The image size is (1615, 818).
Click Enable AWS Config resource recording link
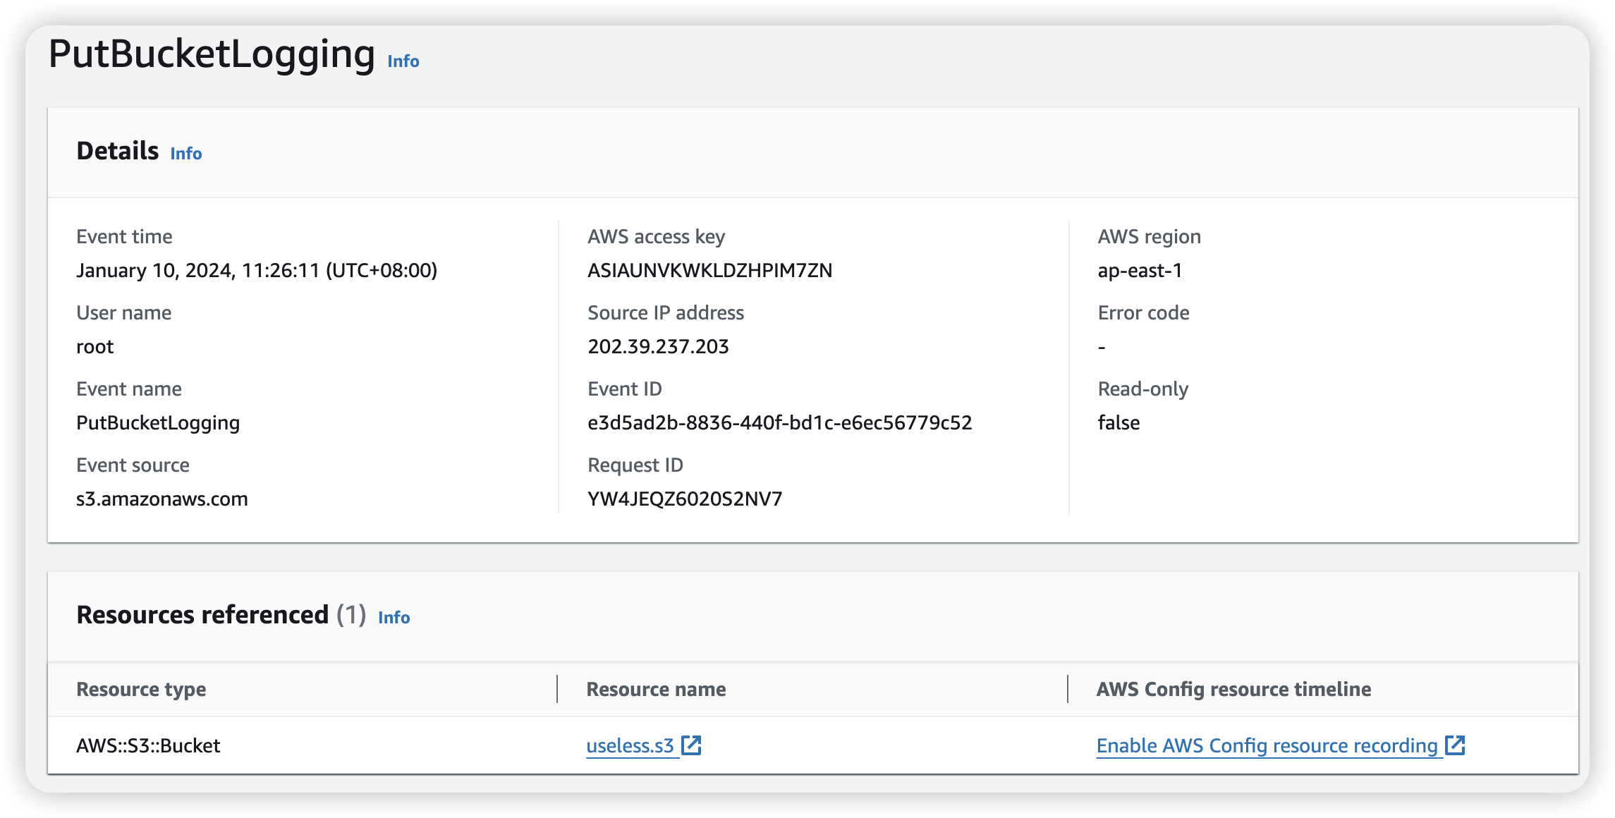tap(1267, 745)
